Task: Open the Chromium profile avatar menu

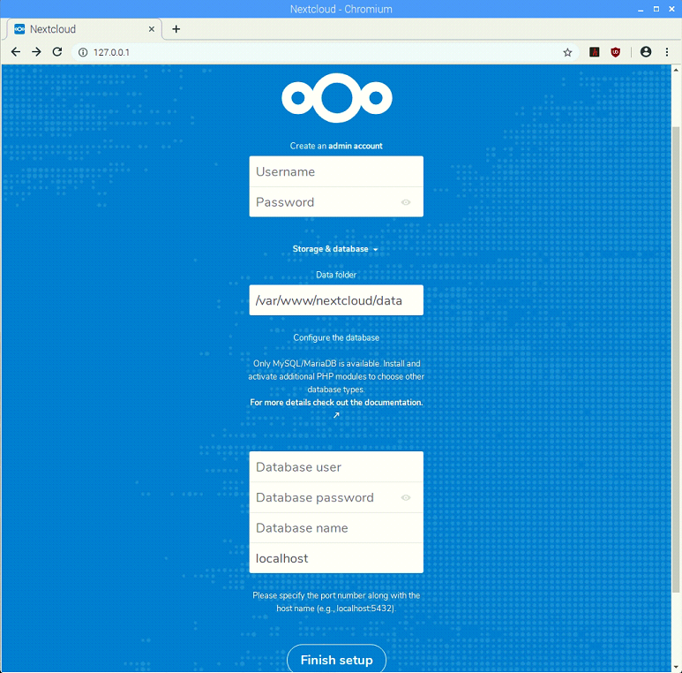Action: (646, 52)
